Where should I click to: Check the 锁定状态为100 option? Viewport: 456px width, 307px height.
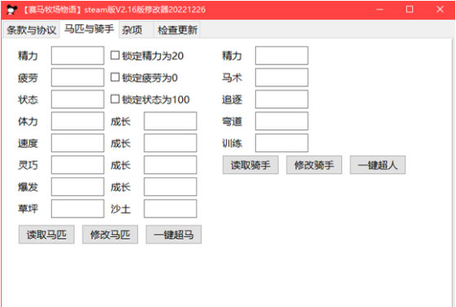coord(115,99)
